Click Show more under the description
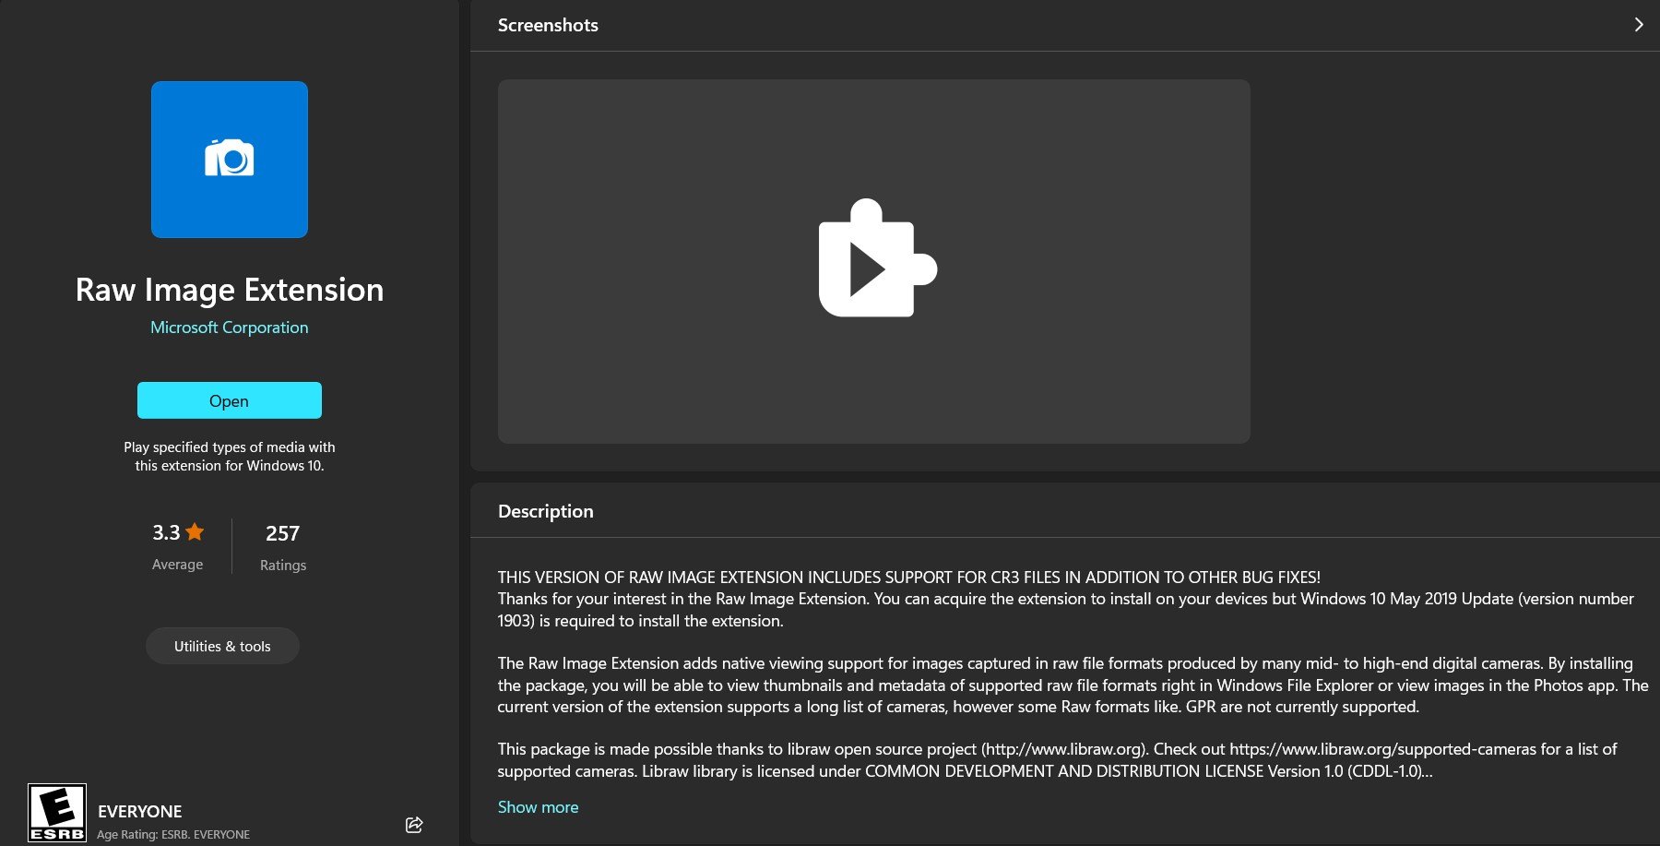 (539, 807)
